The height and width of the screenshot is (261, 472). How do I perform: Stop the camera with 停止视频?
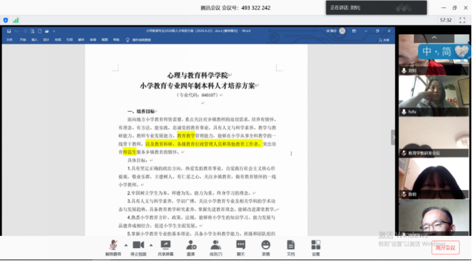(138, 248)
